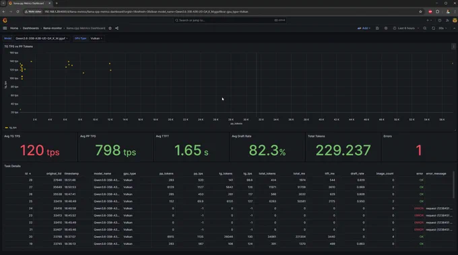Go to Dashboards breadcrumb

[31, 28]
